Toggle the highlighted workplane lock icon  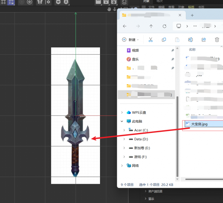(11, 2)
